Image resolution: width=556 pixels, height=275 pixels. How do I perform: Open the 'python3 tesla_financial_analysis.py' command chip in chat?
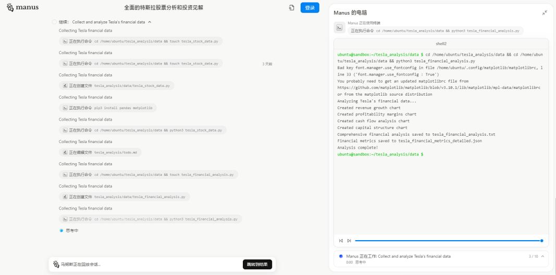pos(151,219)
